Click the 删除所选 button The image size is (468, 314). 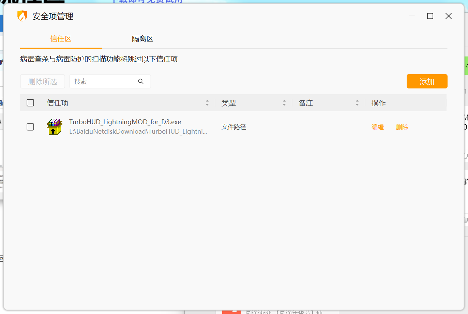coord(43,82)
